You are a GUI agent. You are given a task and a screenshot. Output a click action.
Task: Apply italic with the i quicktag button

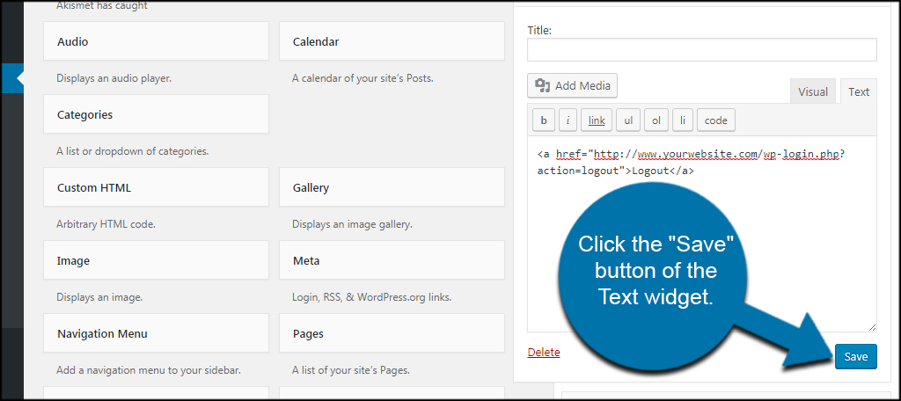coord(568,120)
